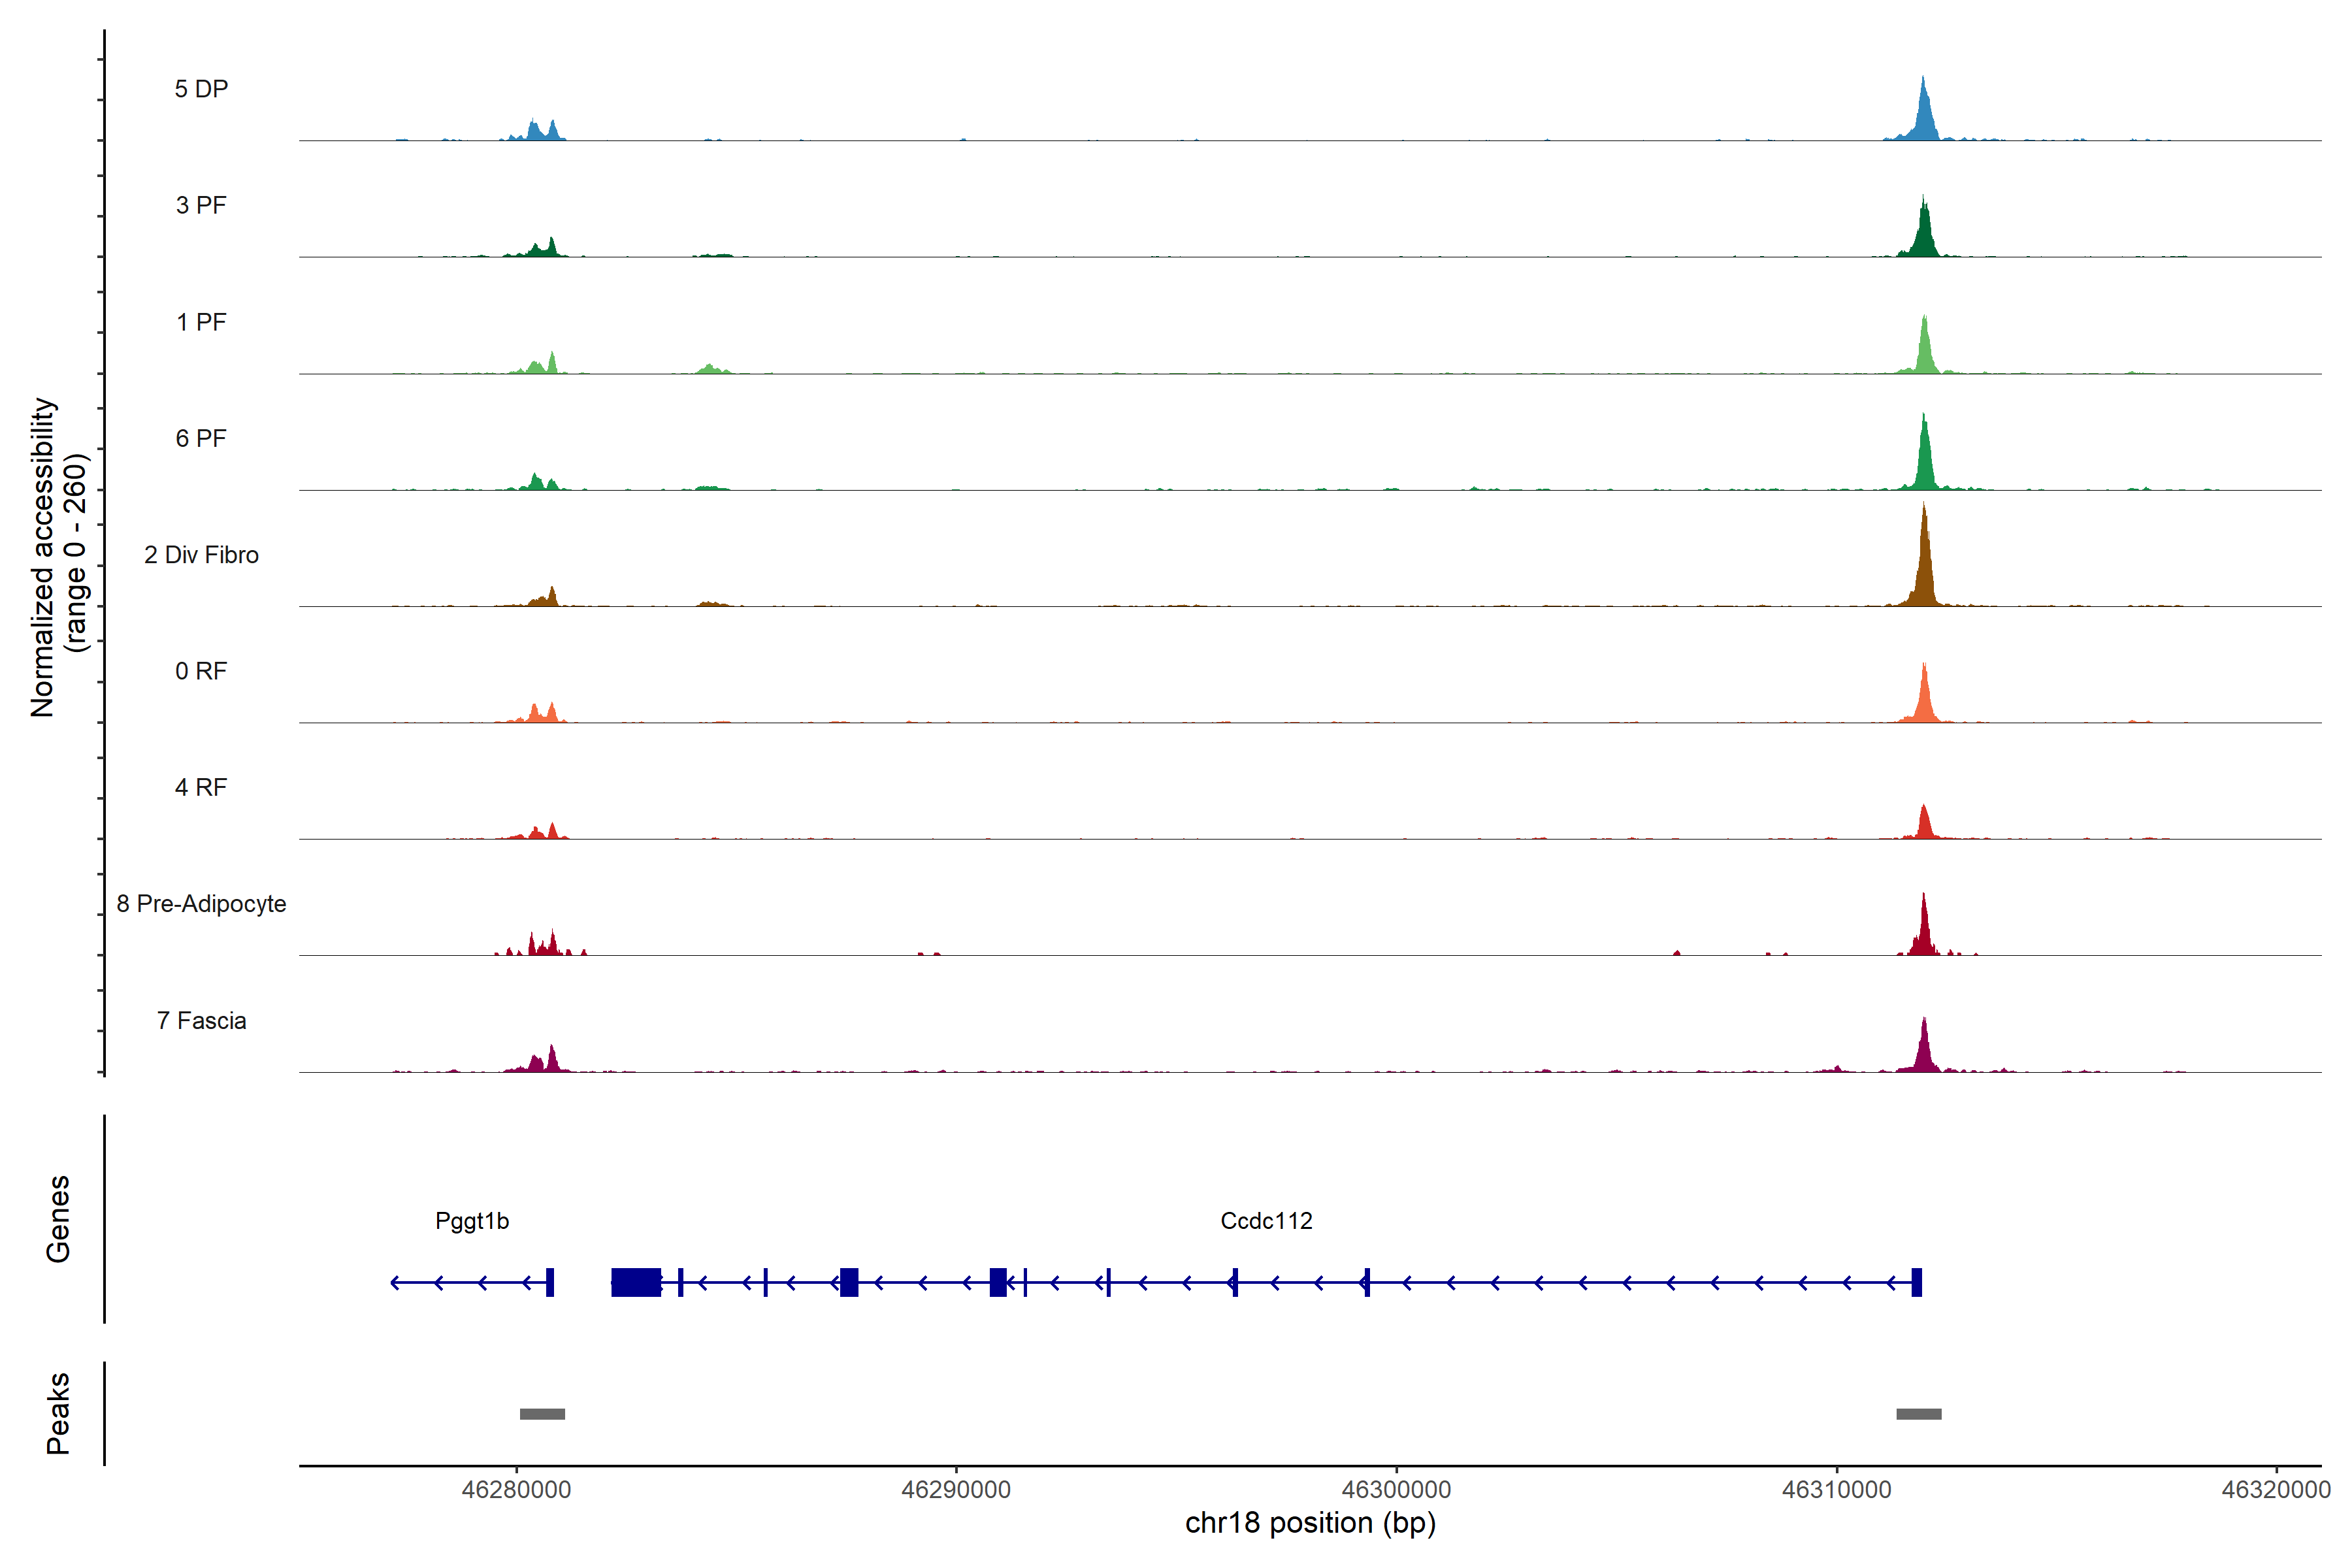
Task: Click the 7 Fascia track label
Action: tap(201, 1021)
